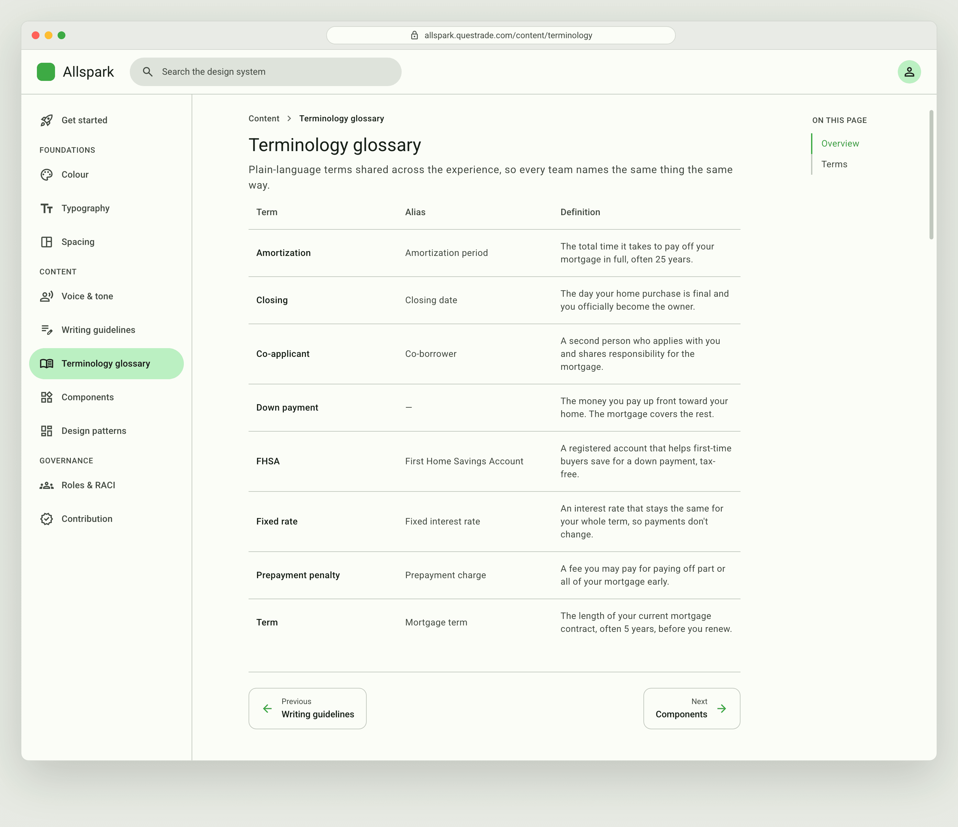Click the magnifier icon in the search bar
958x827 pixels.
coord(148,72)
